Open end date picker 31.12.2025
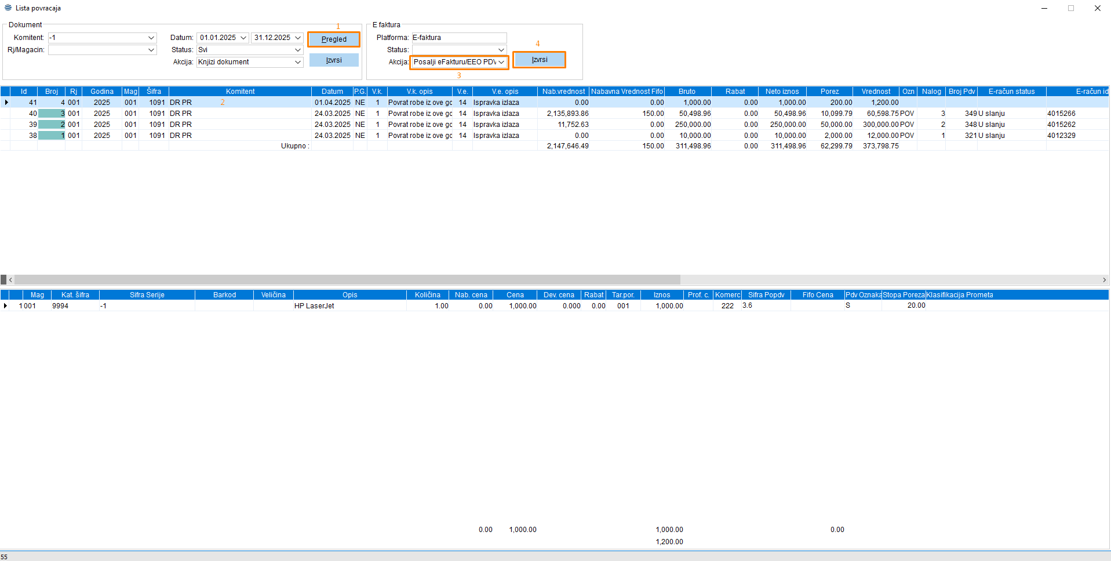The height and width of the screenshot is (561, 1111). coord(298,38)
